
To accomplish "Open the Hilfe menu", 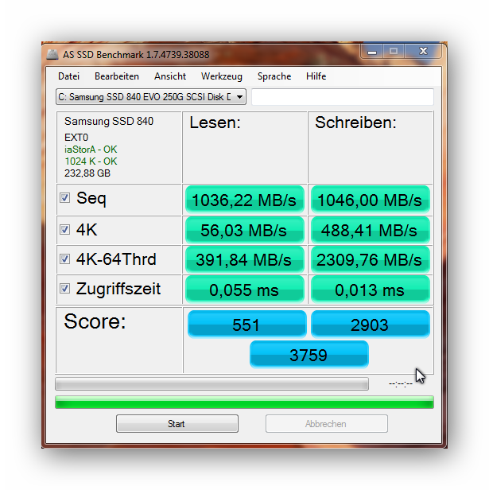I will [x=316, y=76].
